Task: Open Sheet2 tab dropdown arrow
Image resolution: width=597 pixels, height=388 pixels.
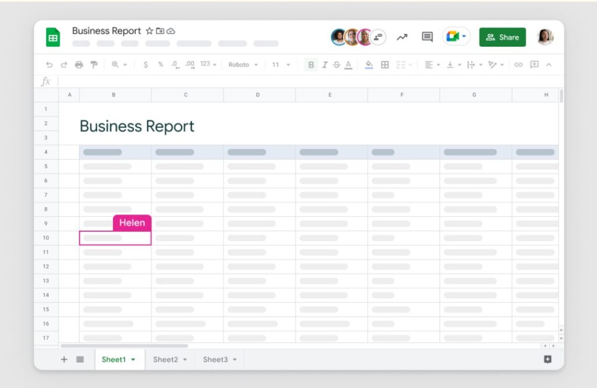Action: pyautogui.click(x=185, y=359)
